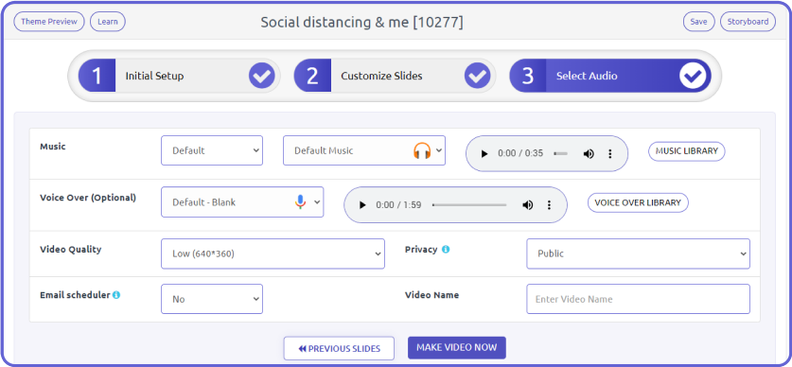The height and width of the screenshot is (367, 792).
Task: Play the Music audio preview
Action: (484, 153)
